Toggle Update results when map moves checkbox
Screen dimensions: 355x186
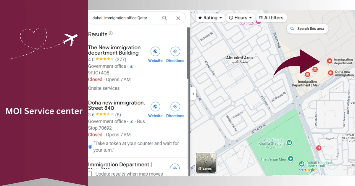point(90,174)
